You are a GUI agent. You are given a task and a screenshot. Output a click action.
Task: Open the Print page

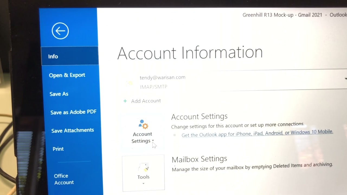coord(58,149)
